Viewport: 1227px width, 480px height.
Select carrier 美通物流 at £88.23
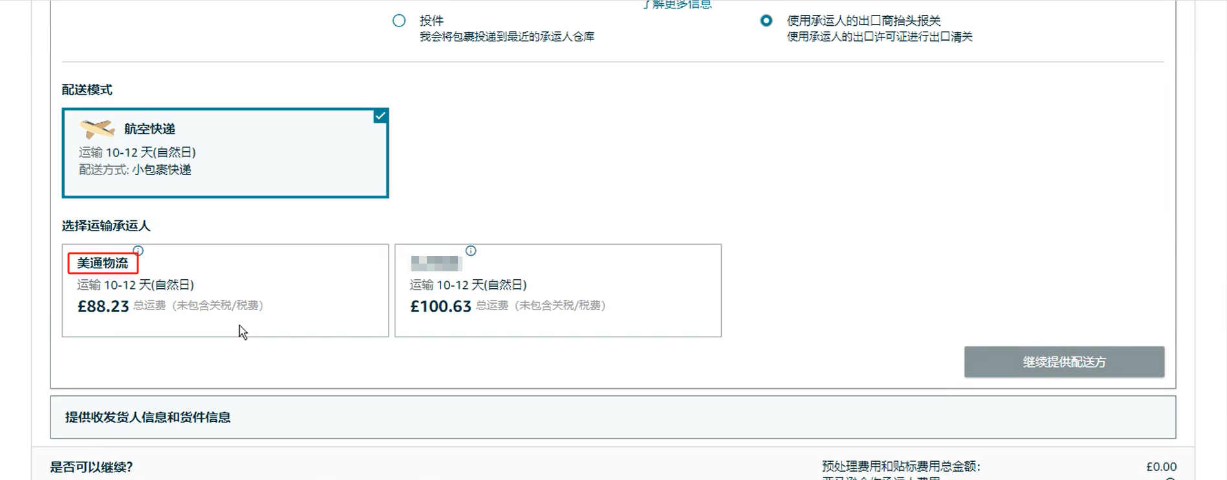click(225, 290)
